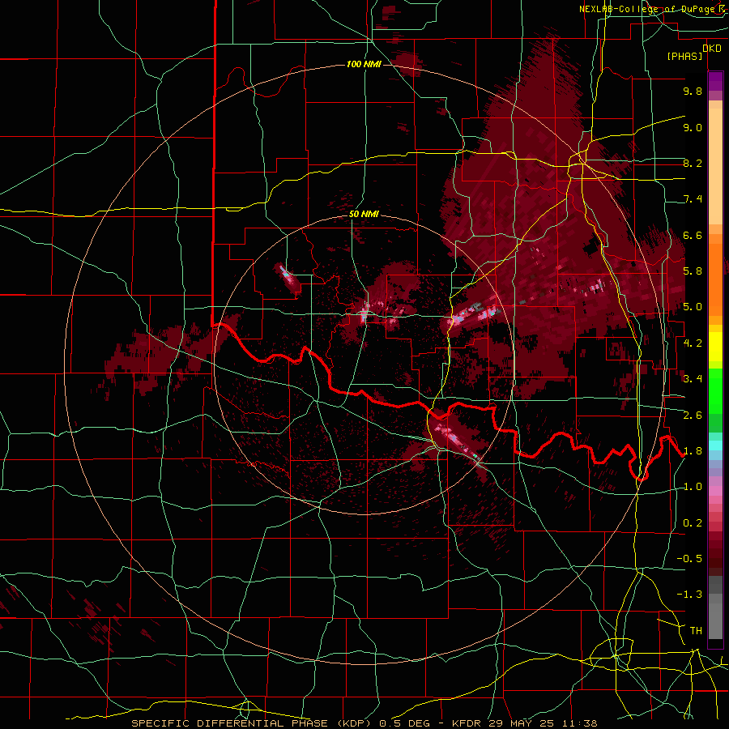Click the 9.0 value on the scale
Screen dimensions: 729x729
[x=693, y=127]
